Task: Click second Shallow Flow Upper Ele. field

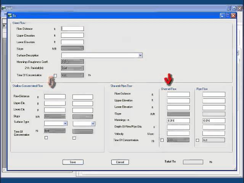Action: click(x=83, y=103)
